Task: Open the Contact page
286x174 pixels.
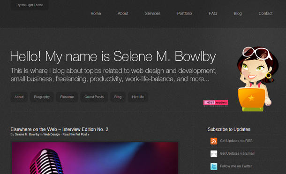Action: (265, 13)
